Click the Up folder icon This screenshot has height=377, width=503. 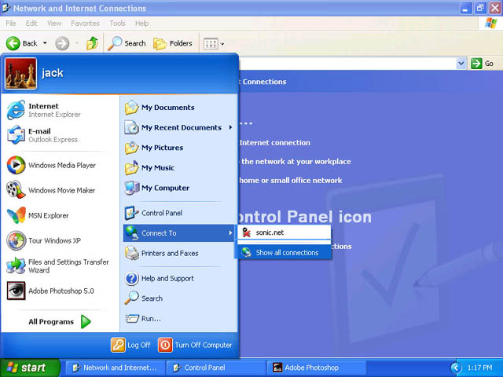point(92,43)
